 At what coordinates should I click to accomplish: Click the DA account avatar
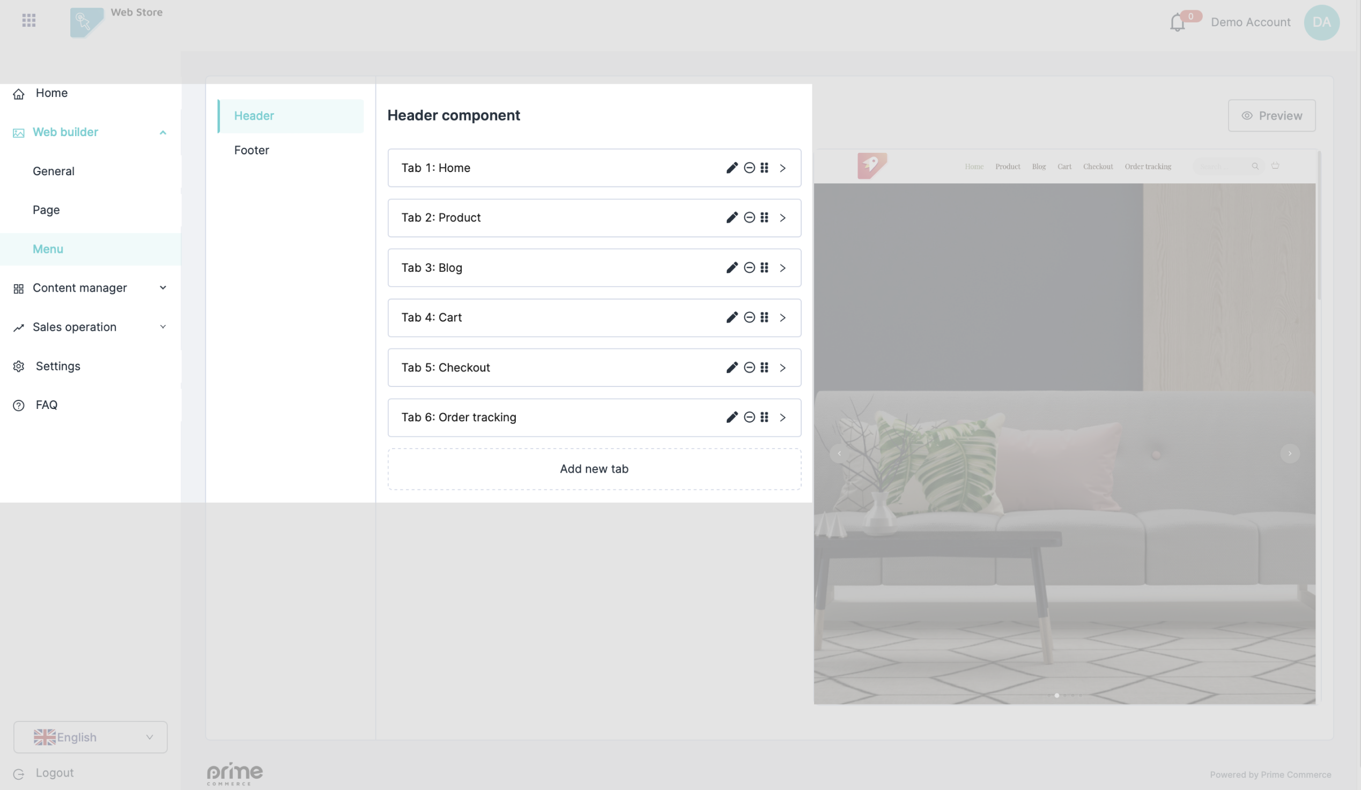(x=1321, y=23)
